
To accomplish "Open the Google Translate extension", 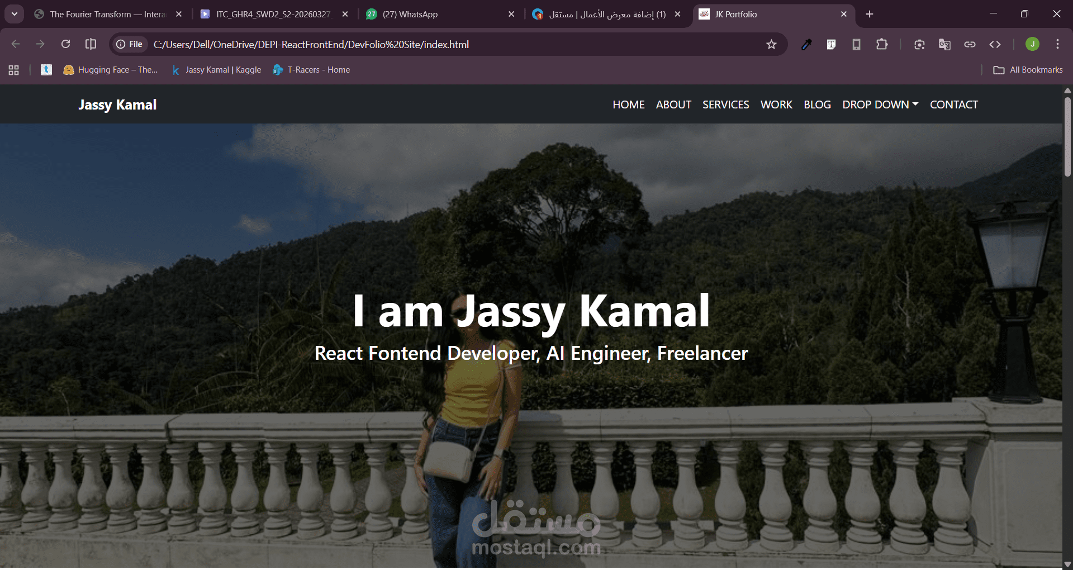I will (x=944, y=44).
